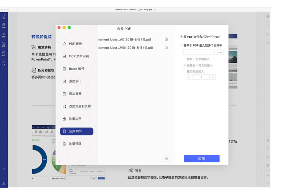Click the 转换和提取 heading in background document
This screenshot has height=188, width=284.
tap(42, 37)
